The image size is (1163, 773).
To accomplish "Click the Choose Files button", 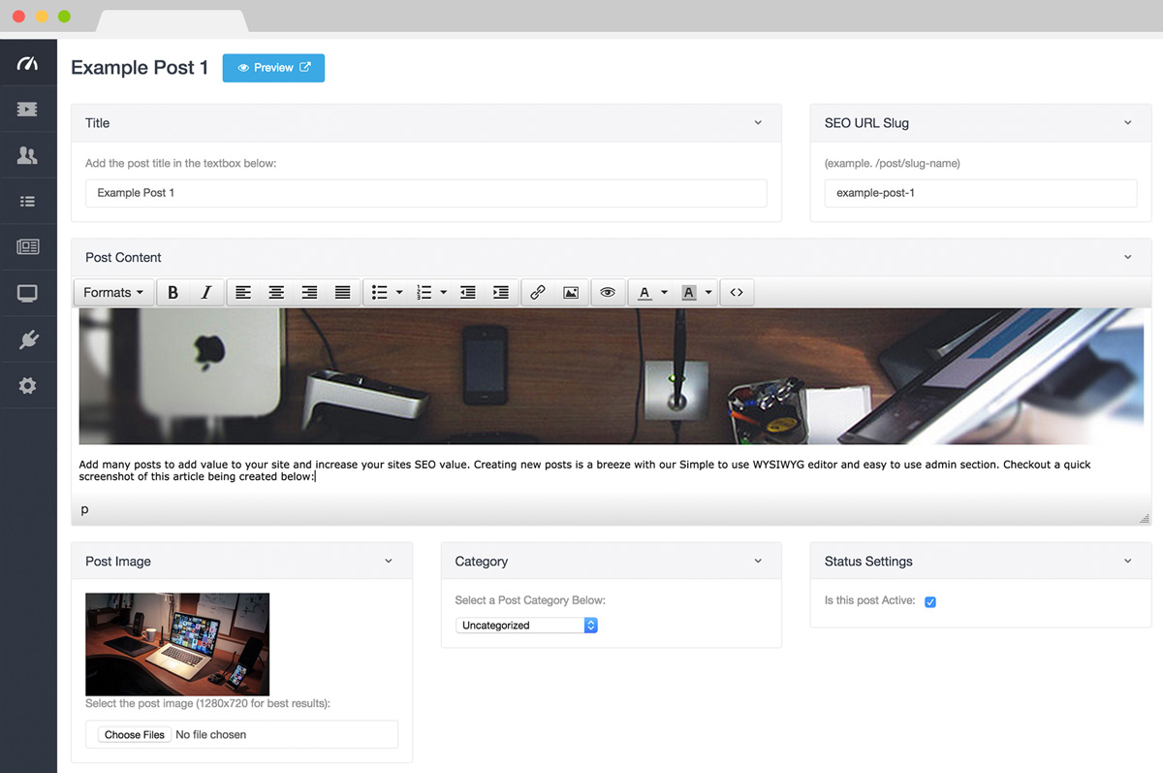I will coord(135,735).
